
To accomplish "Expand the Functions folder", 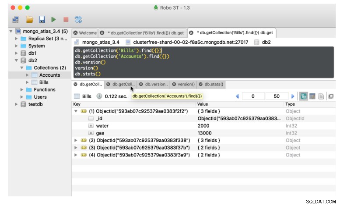I will click(x=22, y=89).
